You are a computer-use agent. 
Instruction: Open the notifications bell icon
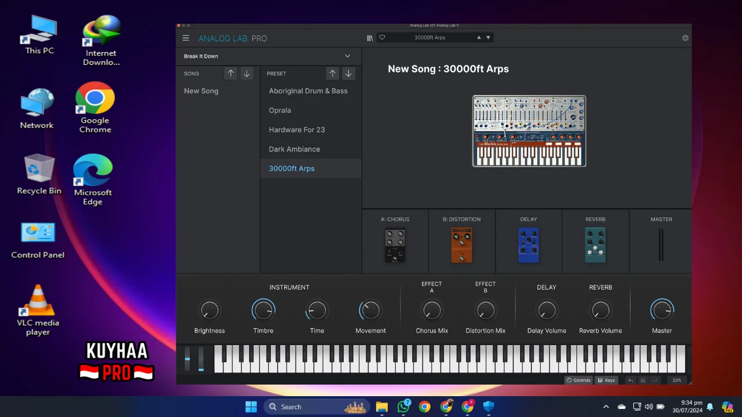point(710,407)
